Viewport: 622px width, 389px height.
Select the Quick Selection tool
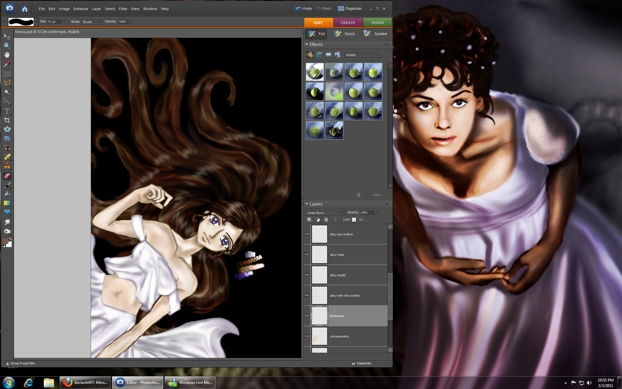click(7, 101)
